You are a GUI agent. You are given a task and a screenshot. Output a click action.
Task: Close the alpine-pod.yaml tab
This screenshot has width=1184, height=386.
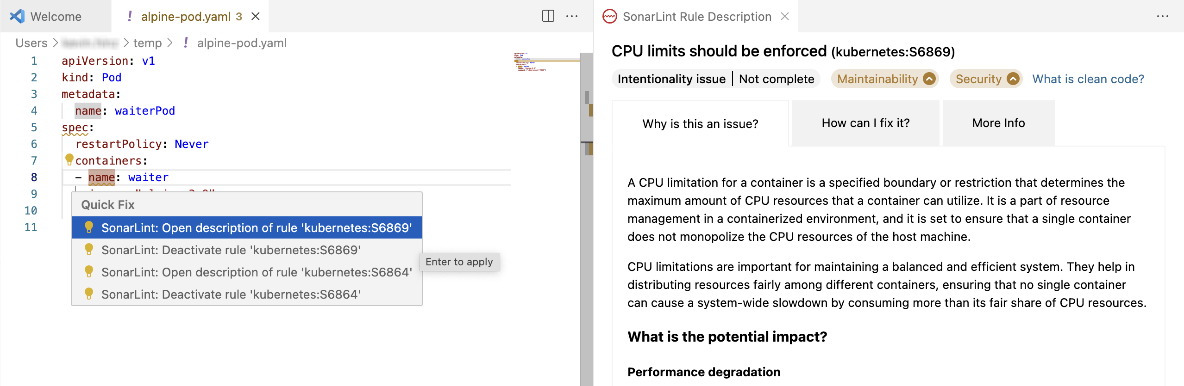(x=255, y=17)
